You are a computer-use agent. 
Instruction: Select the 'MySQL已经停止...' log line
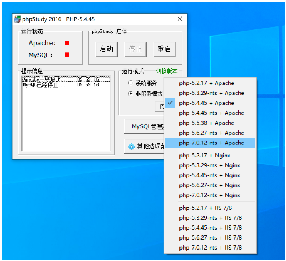[66, 85]
